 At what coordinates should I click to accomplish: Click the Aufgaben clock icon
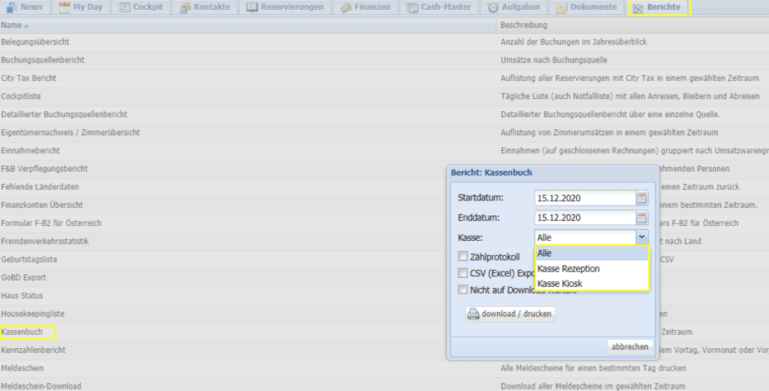493,8
